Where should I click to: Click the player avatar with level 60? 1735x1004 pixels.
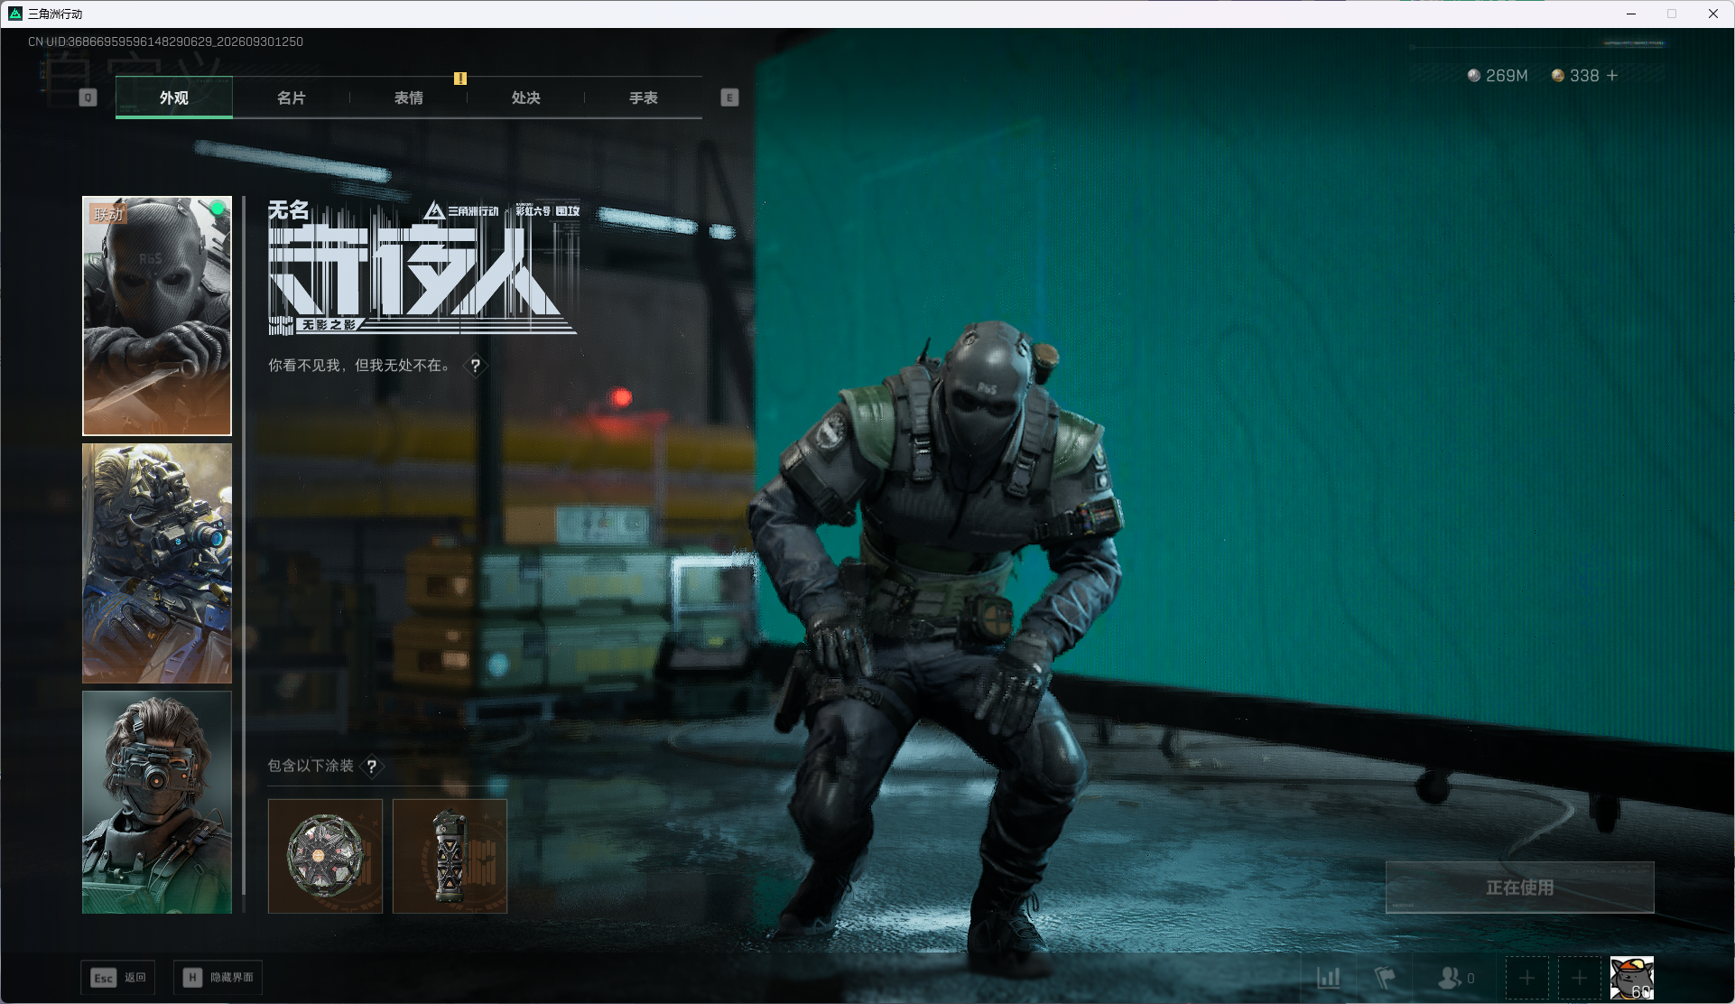(x=1632, y=978)
